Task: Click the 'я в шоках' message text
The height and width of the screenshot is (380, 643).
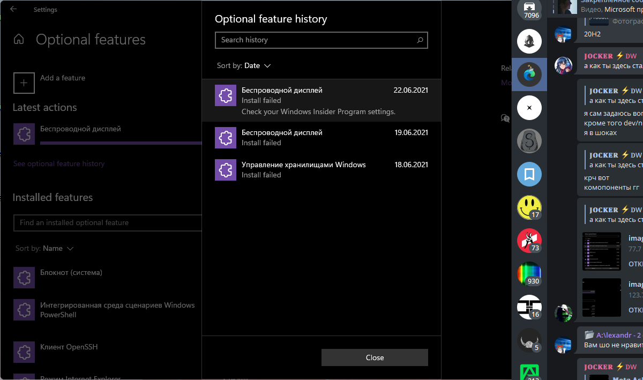Action: click(x=600, y=132)
